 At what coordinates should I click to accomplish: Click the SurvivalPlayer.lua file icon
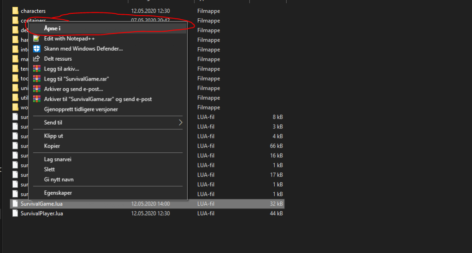pyautogui.click(x=15, y=213)
